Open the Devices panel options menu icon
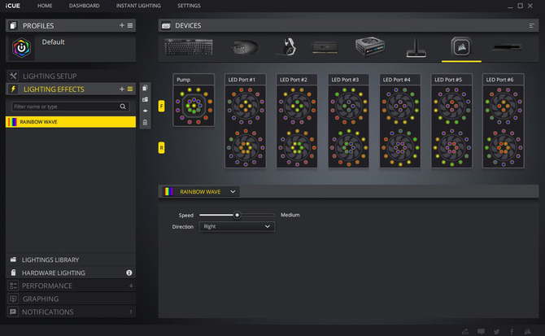545x336 pixels. pos(531,26)
